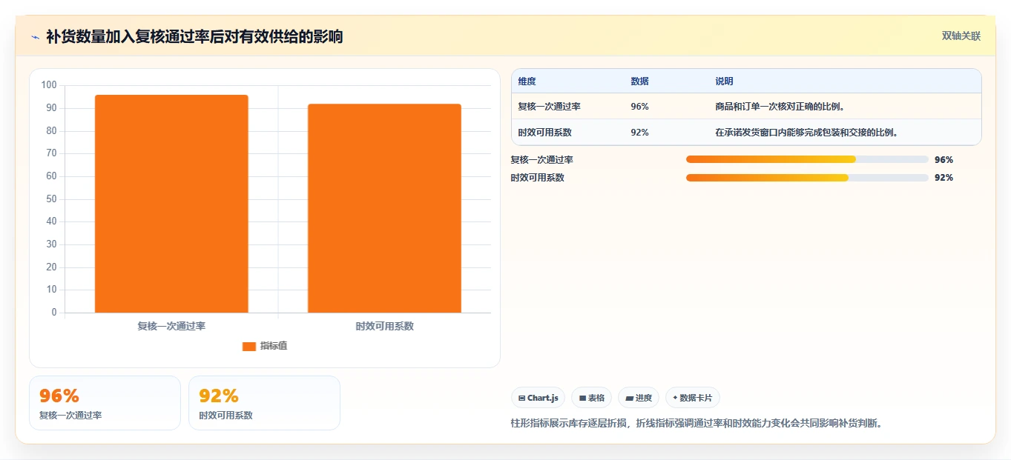Click the 双轴关联 label in header
The image size is (1011, 460).
961,36
